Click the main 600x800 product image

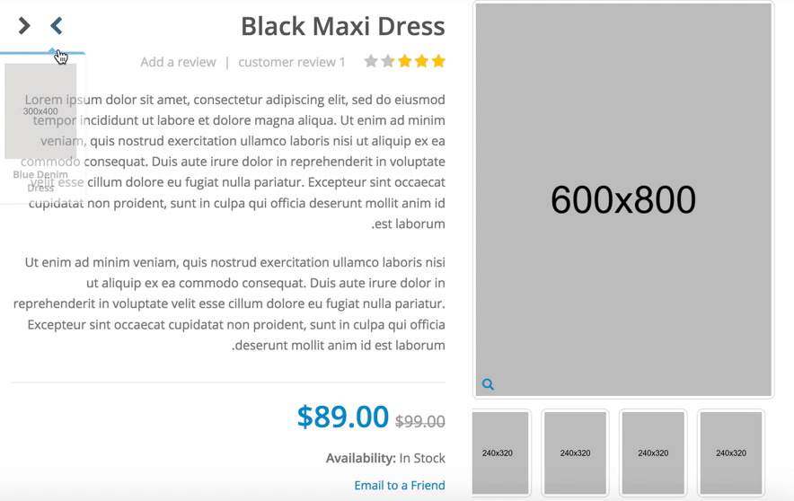pos(623,199)
